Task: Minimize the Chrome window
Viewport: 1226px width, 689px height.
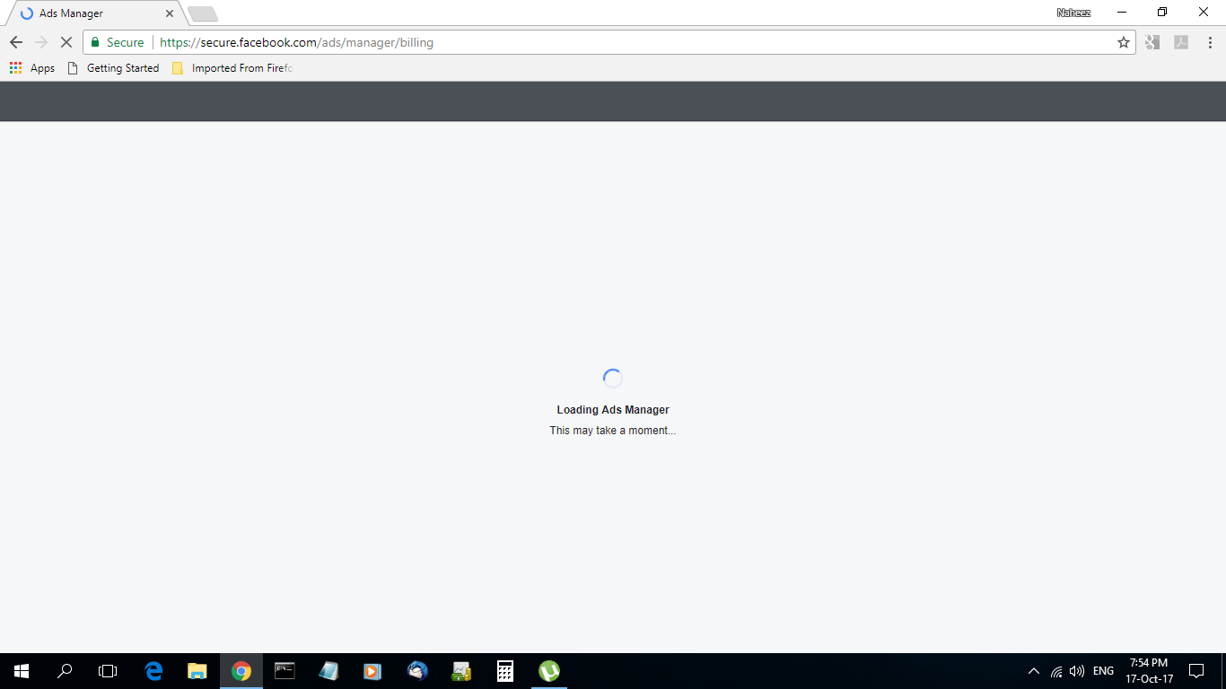Action: (x=1122, y=13)
